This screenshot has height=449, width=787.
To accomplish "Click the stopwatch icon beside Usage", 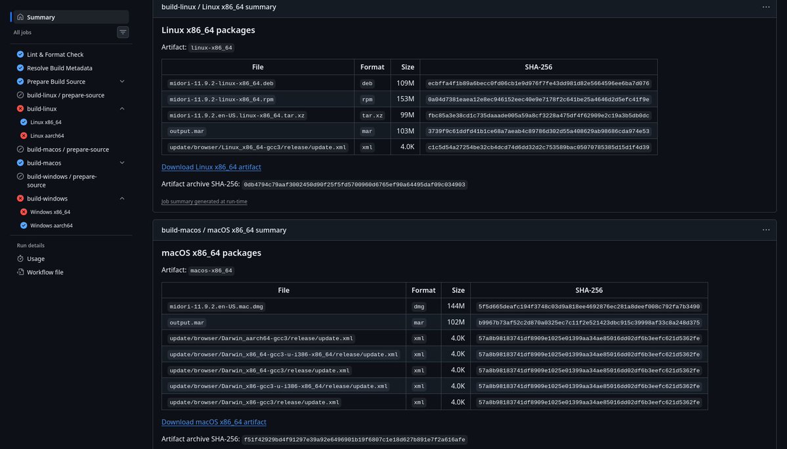I will pyautogui.click(x=20, y=258).
